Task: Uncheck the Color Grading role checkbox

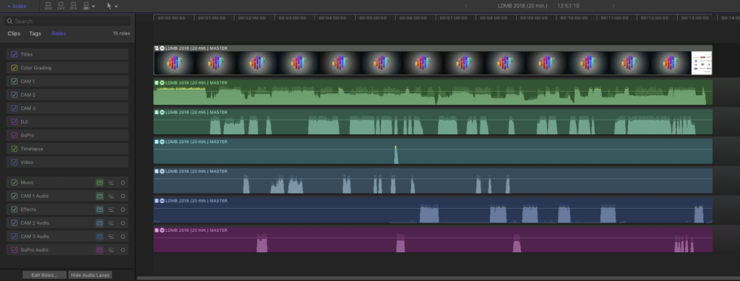Action: 14,68
